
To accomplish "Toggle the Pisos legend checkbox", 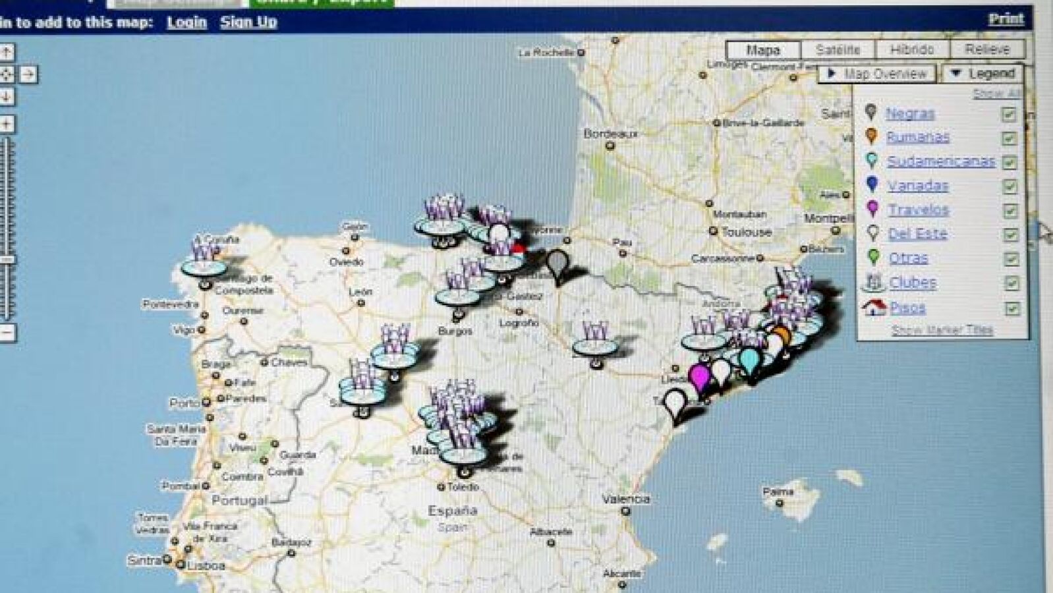I will point(1011,308).
